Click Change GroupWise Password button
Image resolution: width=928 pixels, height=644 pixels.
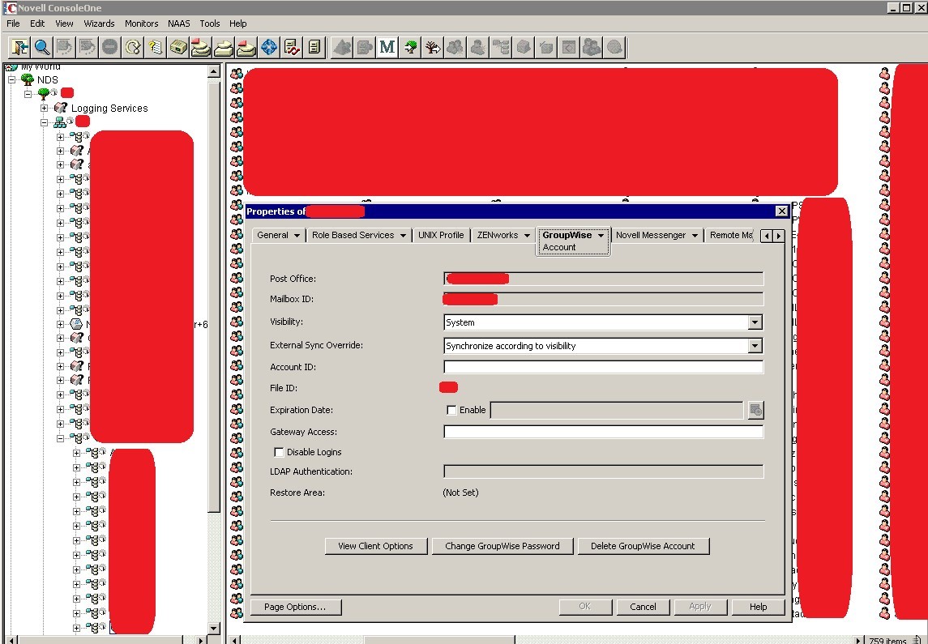[x=502, y=546]
